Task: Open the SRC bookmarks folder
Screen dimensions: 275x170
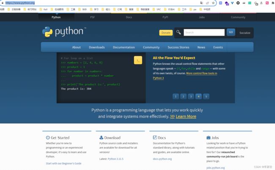Action: [157, 9]
